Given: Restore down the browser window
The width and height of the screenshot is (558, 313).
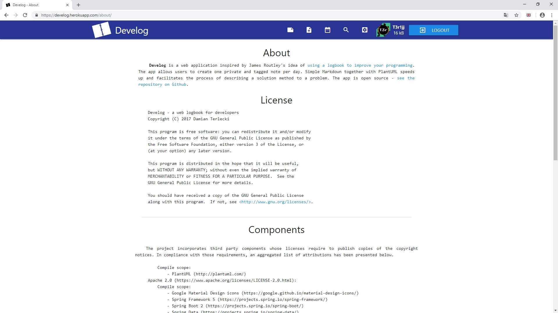Looking at the screenshot, I should (x=538, y=4).
